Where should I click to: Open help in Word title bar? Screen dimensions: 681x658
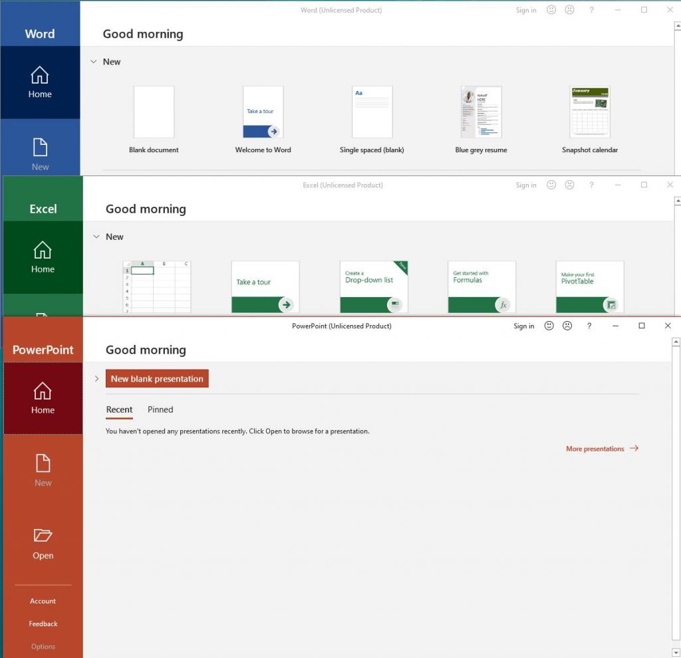coord(591,10)
